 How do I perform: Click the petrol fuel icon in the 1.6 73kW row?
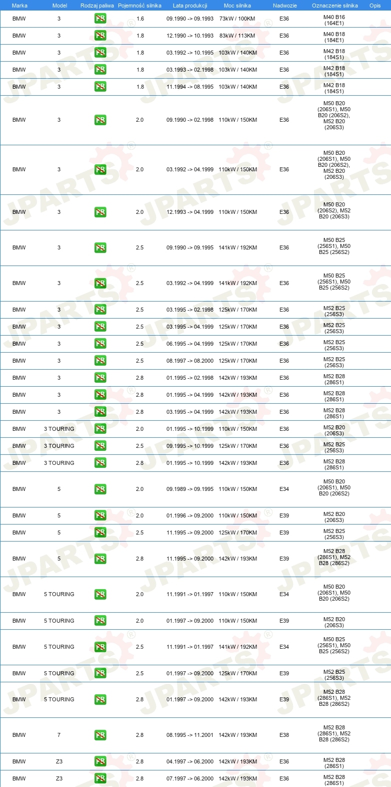(100, 19)
